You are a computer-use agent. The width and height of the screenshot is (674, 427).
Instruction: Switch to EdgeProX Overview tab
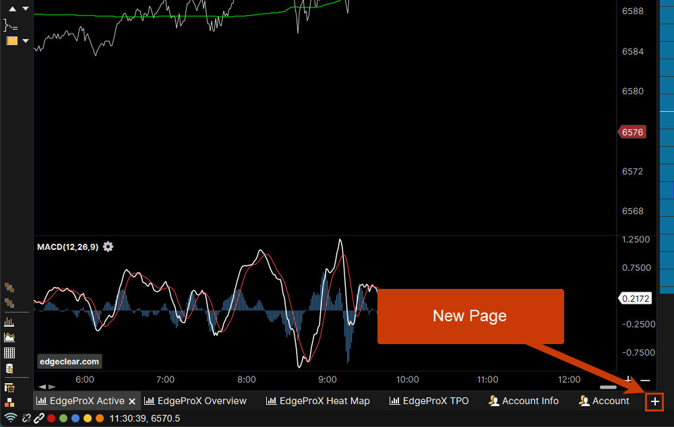195,401
